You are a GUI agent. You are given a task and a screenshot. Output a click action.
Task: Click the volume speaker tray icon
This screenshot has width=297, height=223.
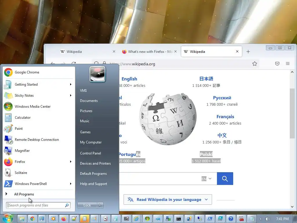pos(267,219)
